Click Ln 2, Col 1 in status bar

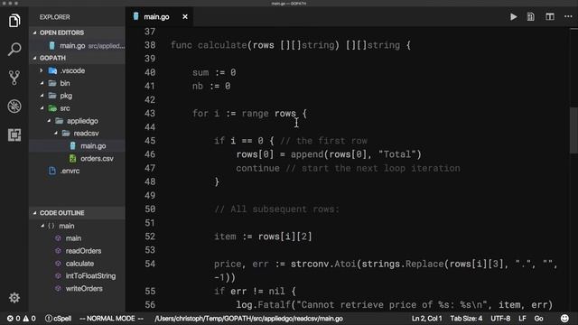426,319
